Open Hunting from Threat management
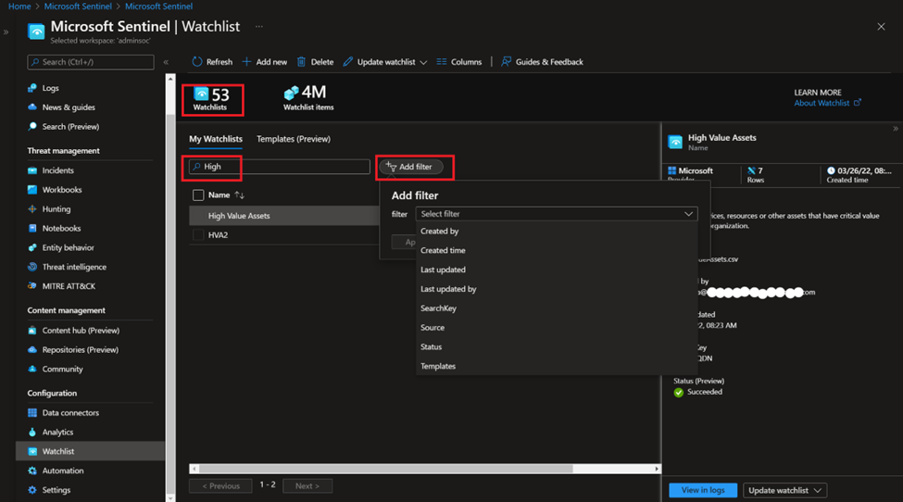The height and width of the screenshot is (502, 903). coord(56,209)
